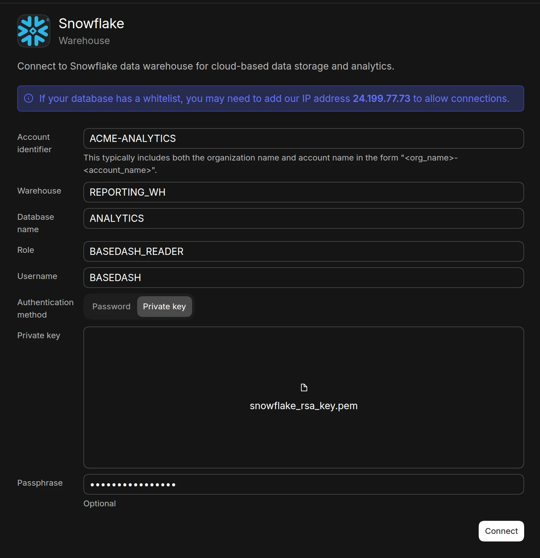Select Password authentication method

point(111,307)
